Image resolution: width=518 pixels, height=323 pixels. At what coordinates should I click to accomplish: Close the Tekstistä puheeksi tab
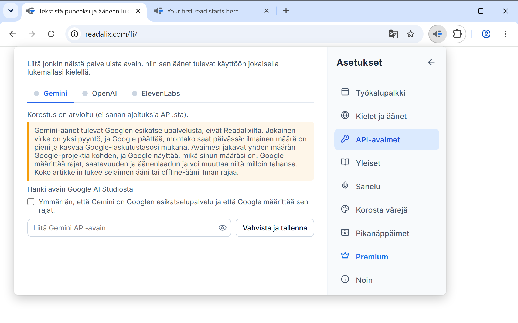point(138,11)
